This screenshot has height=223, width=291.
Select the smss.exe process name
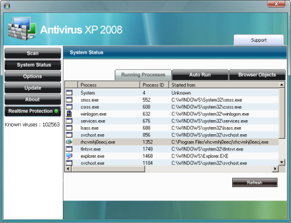(x=90, y=100)
